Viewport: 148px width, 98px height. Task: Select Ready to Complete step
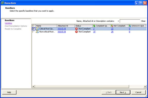coord(13,29)
